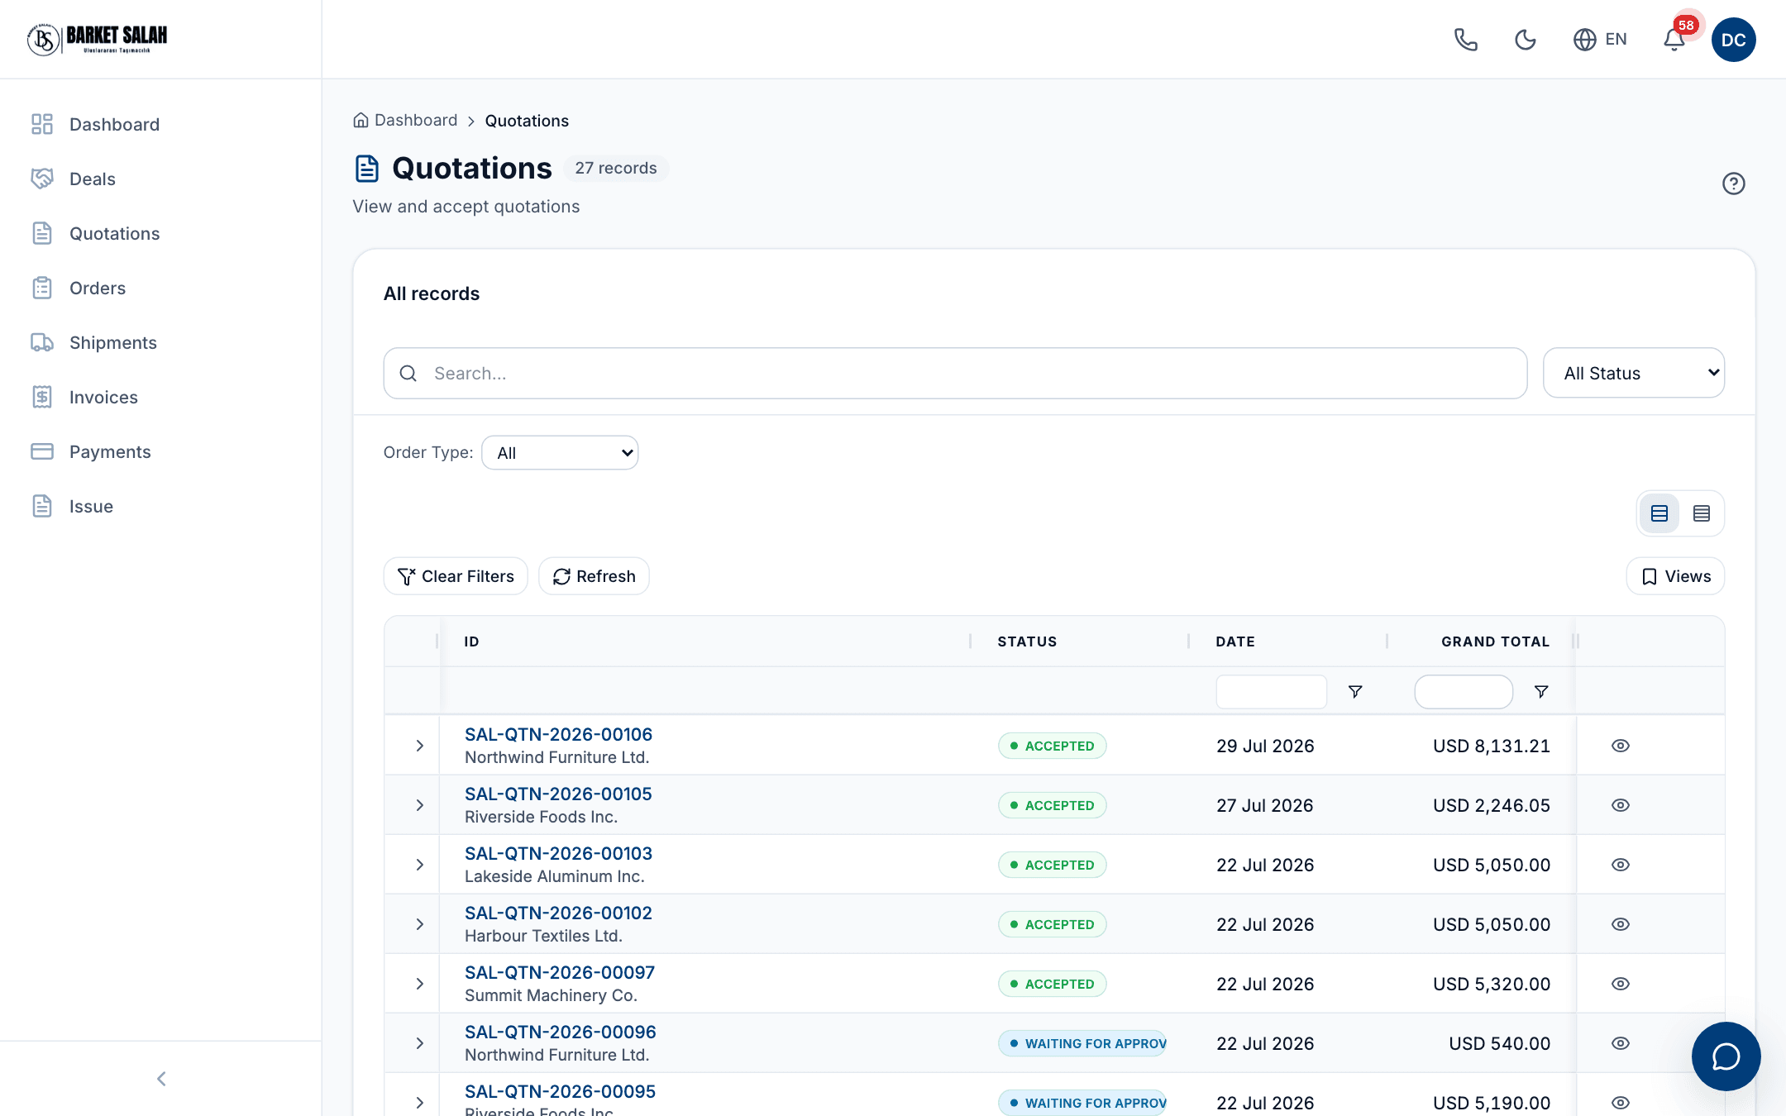Click the Grand Total filter input box
1786x1116 pixels.
pos(1464,692)
